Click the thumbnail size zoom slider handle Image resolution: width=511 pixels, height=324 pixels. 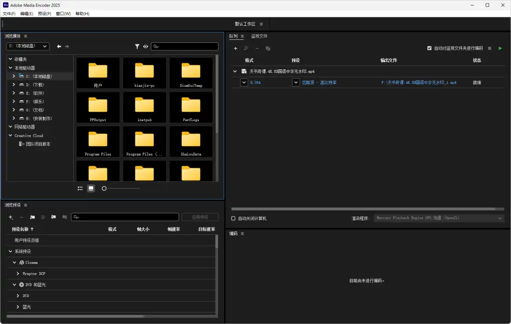[x=104, y=188]
